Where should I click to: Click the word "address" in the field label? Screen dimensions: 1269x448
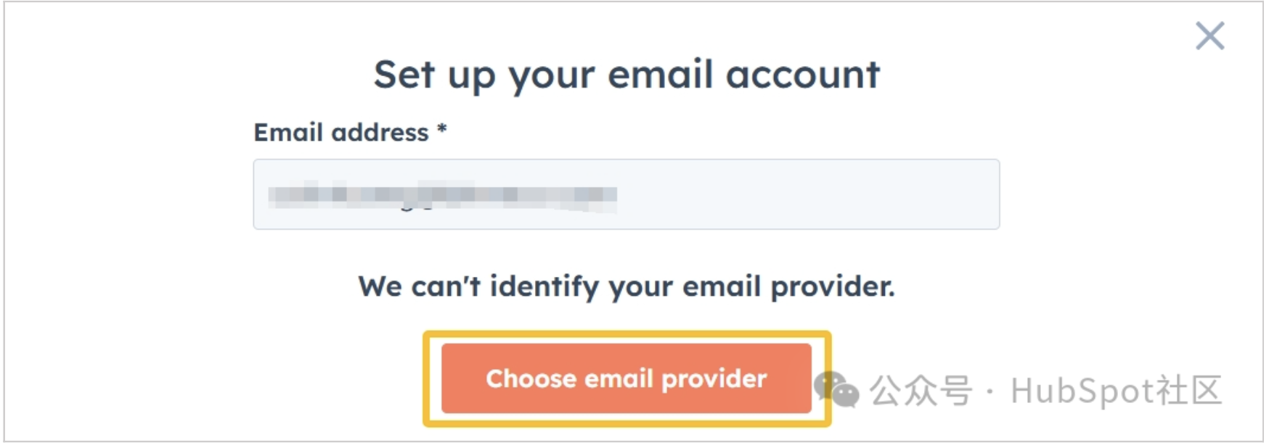pyautogui.click(x=380, y=133)
